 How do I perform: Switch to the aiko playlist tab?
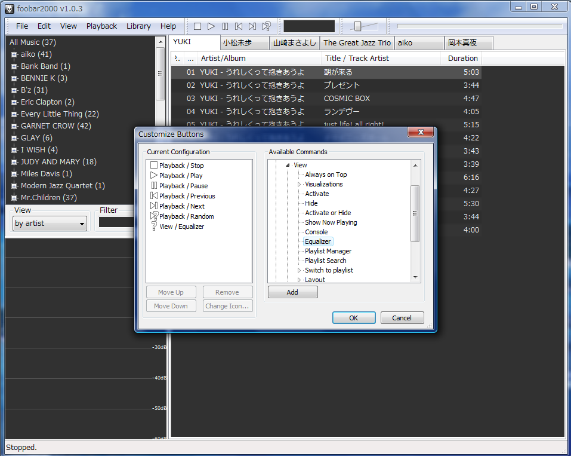tap(419, 43)
